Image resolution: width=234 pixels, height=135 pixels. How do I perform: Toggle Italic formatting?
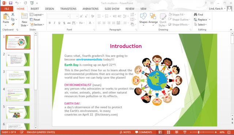[54, 23]
